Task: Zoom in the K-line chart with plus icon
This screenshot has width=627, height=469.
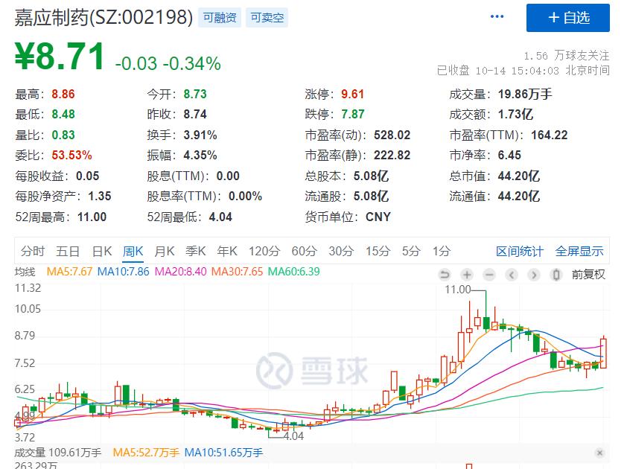Action: click(467, 275)
